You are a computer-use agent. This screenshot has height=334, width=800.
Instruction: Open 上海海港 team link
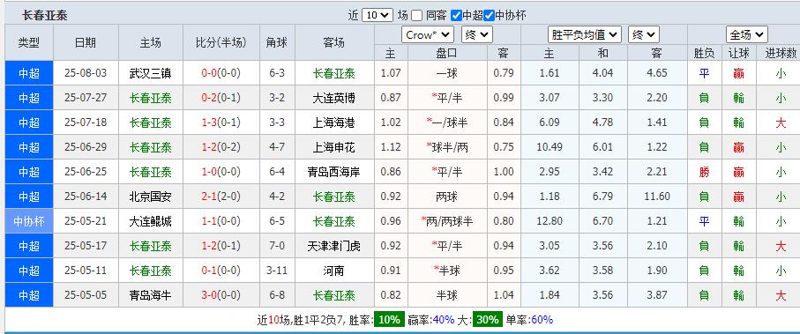click(x=333, y=122)
